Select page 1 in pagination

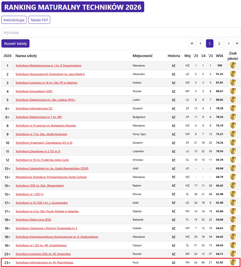point(210,44)
